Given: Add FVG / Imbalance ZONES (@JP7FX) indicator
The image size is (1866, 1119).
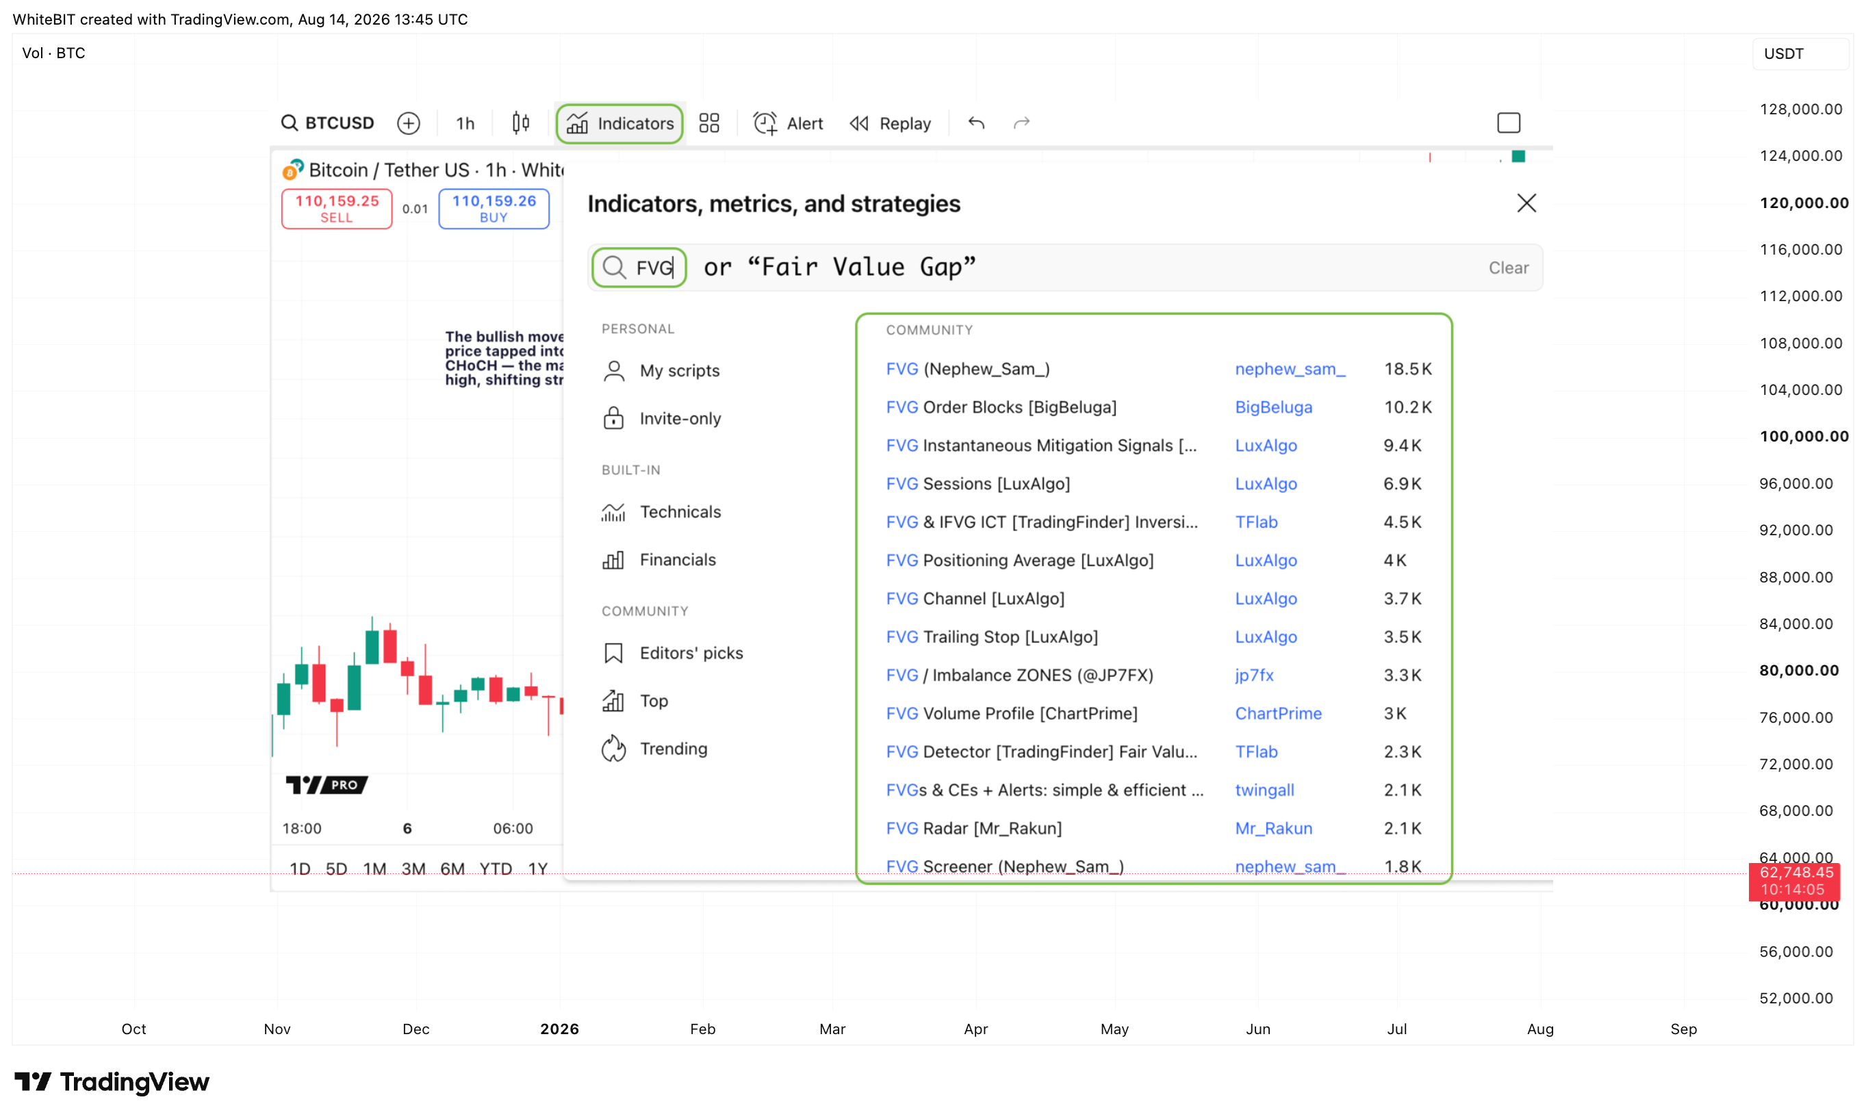Looking at the screenshot, I should point(1020,675).
